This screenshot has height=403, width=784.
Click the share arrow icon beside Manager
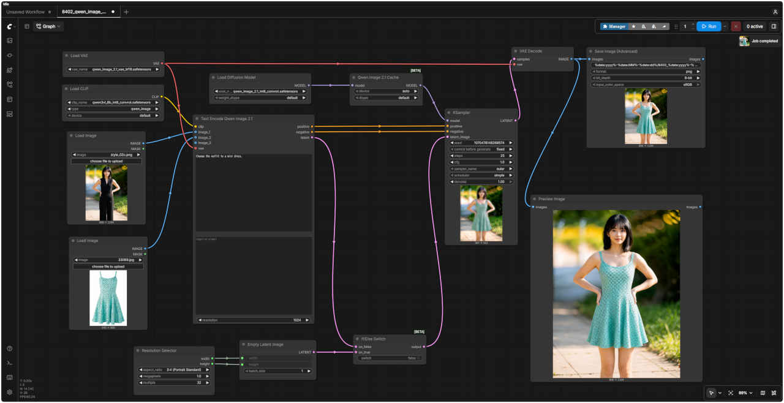pos(664,26)
